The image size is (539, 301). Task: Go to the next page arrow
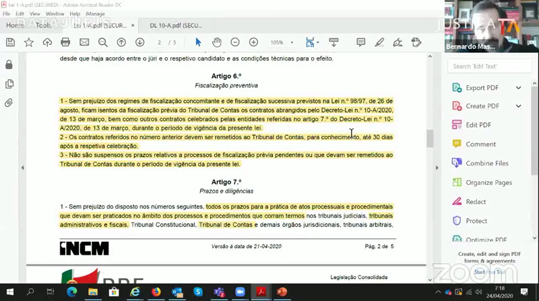point(139,42)
